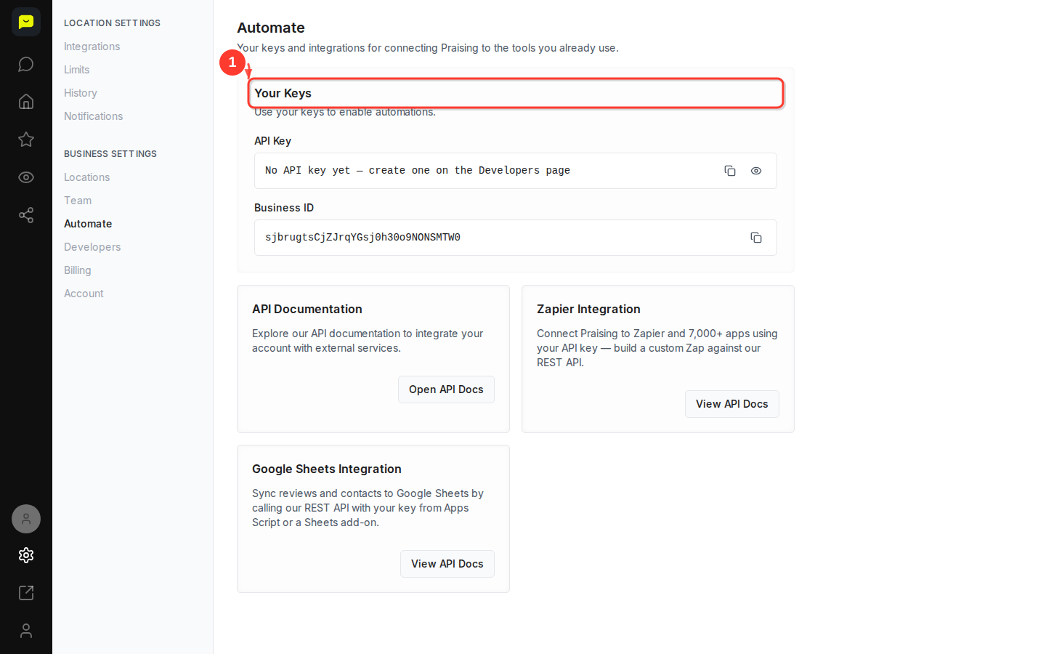Click the LOCATION SETTINGS sidebar header
The image size is (1046, 654).
(112, 23)
